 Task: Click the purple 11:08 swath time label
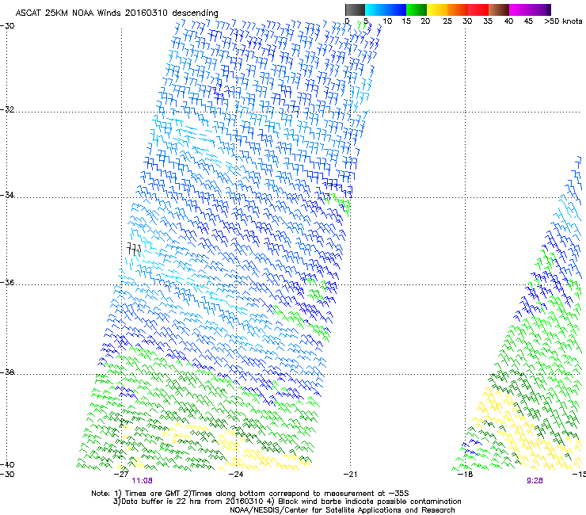click(142, 481)
